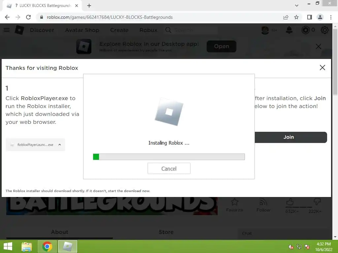338x253 pixels.
Task: Click Open on Desktop app banner
Action: (x=221, y=46)
